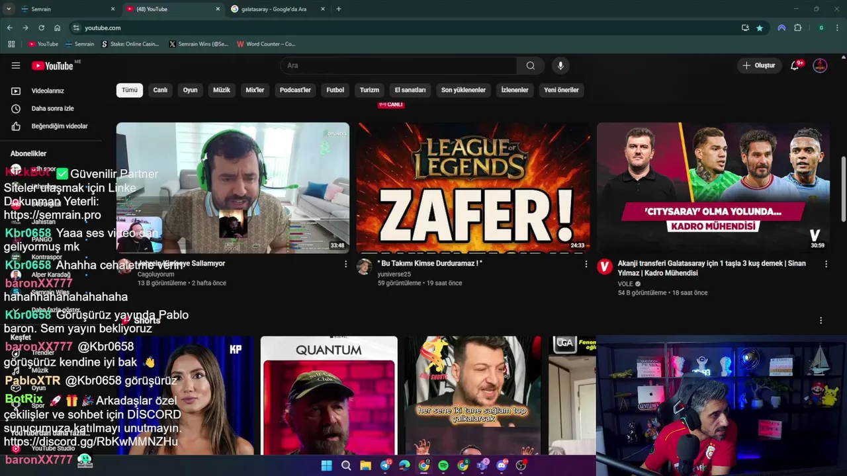
Task: Select the Müzik filter chip
Action: (222, 90)
